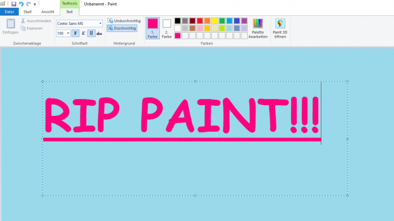Open the Datei file menu
This screenshot has height=221, width=394.
coord(10,12)
